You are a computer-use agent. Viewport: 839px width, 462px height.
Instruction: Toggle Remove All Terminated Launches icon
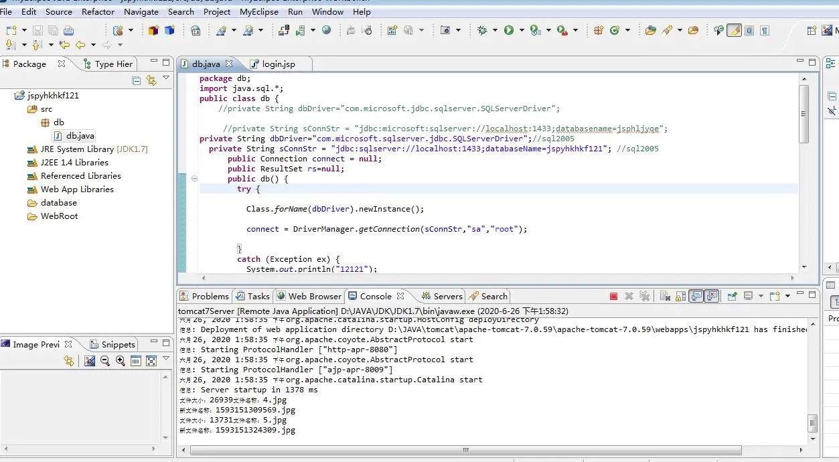[x=644, y=296]
